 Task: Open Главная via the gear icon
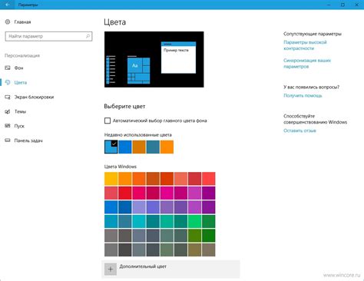click(8, 21)
